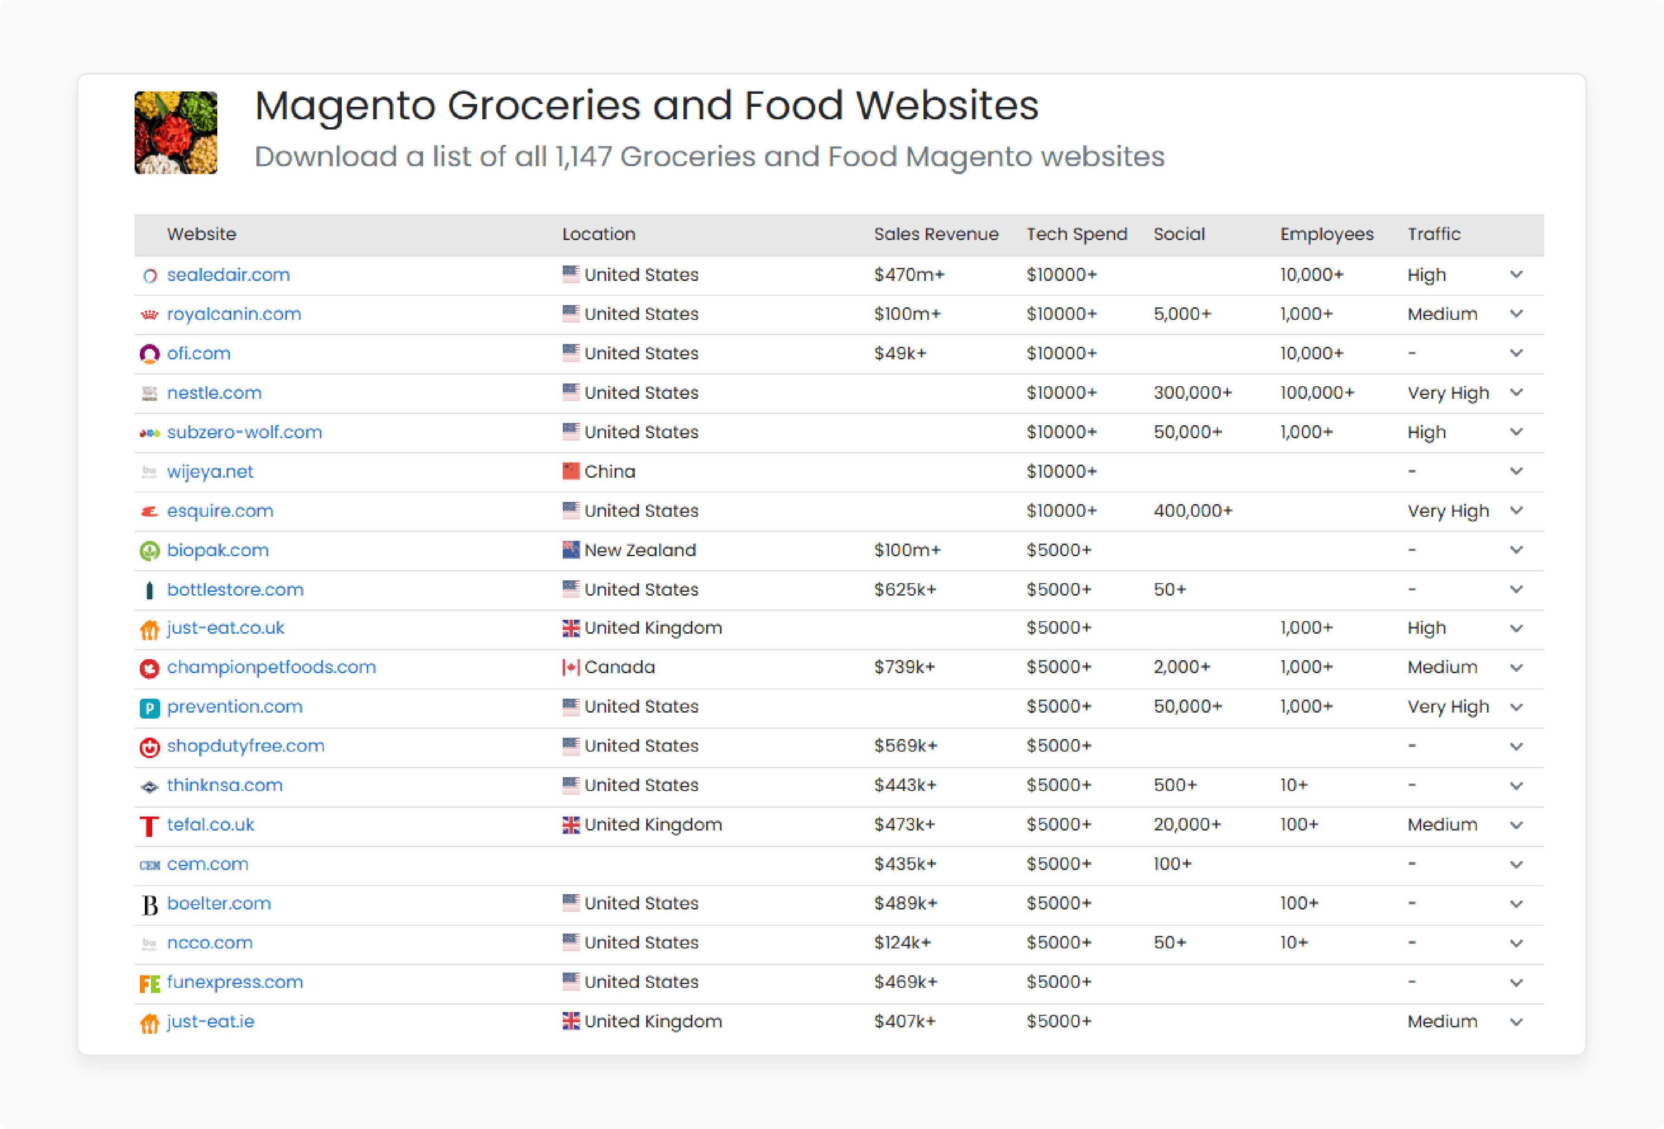The width and height of the screenshot is (1664, 1129).
Task: Sort by the Traffic column header
Action: click(x=1434, y=234)
